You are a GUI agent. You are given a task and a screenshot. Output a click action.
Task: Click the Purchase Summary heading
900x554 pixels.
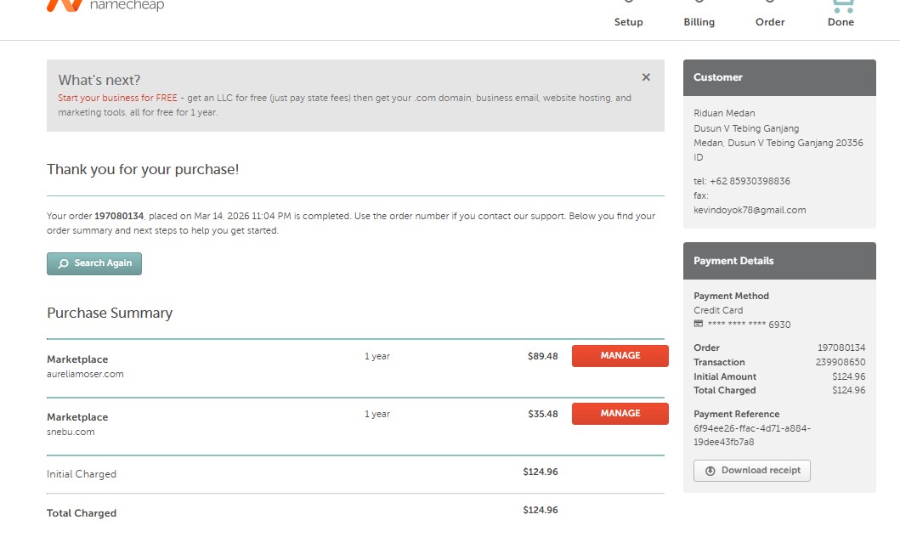pyautogui.click(x=110, y=313)
